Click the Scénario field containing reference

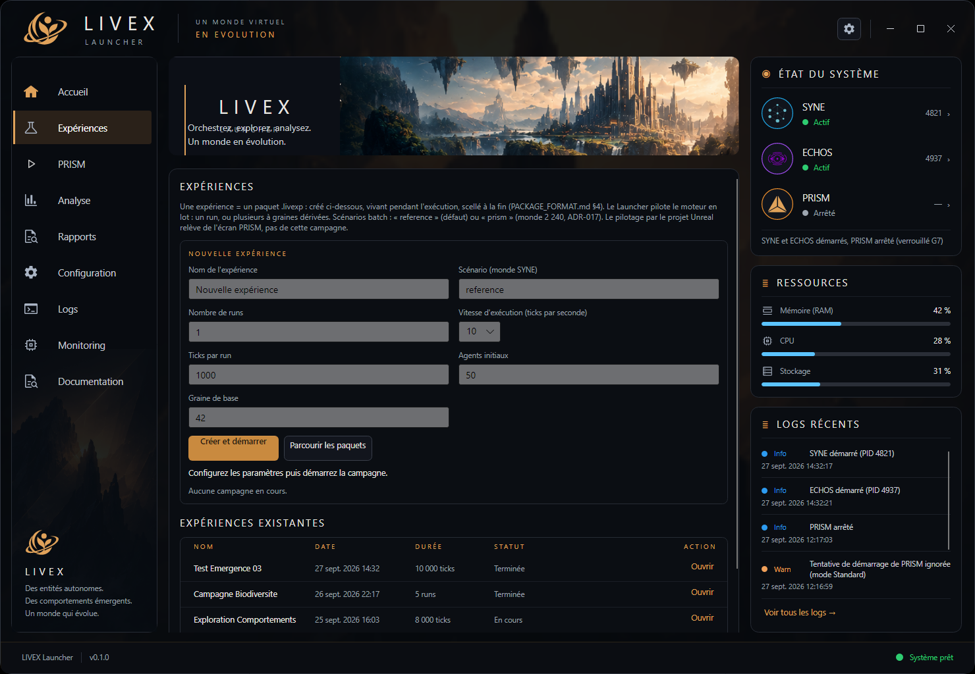pos(588,289)
